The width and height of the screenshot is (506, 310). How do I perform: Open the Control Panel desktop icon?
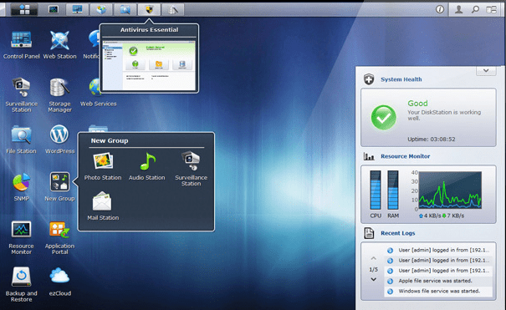(21, 45)
